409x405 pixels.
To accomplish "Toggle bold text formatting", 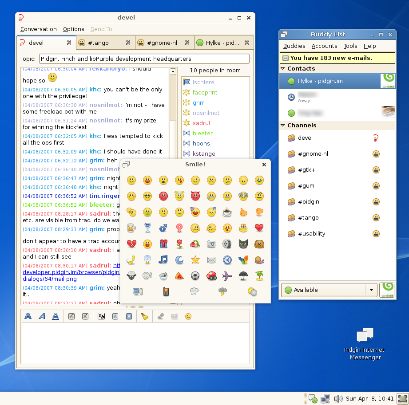I will click(x=28, y=316).
